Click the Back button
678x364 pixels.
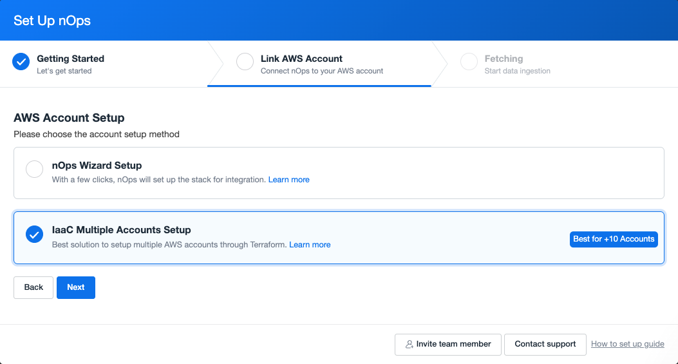pos(33,287)
